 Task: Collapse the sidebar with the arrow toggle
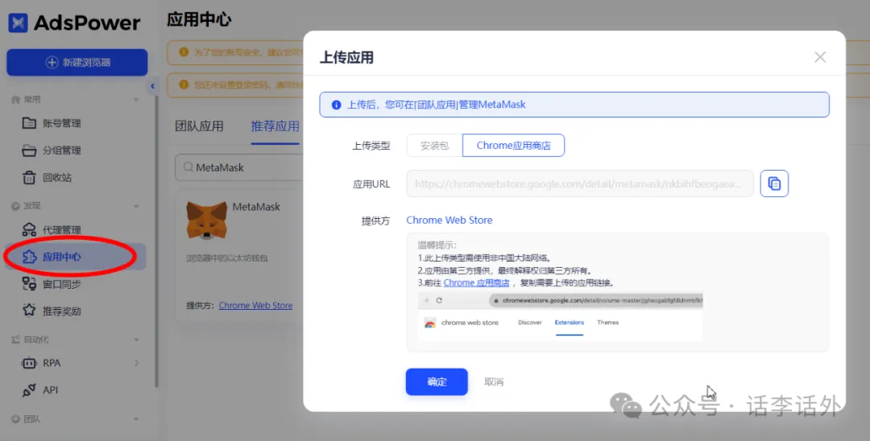pyautogui.click(x=152, y=86)
